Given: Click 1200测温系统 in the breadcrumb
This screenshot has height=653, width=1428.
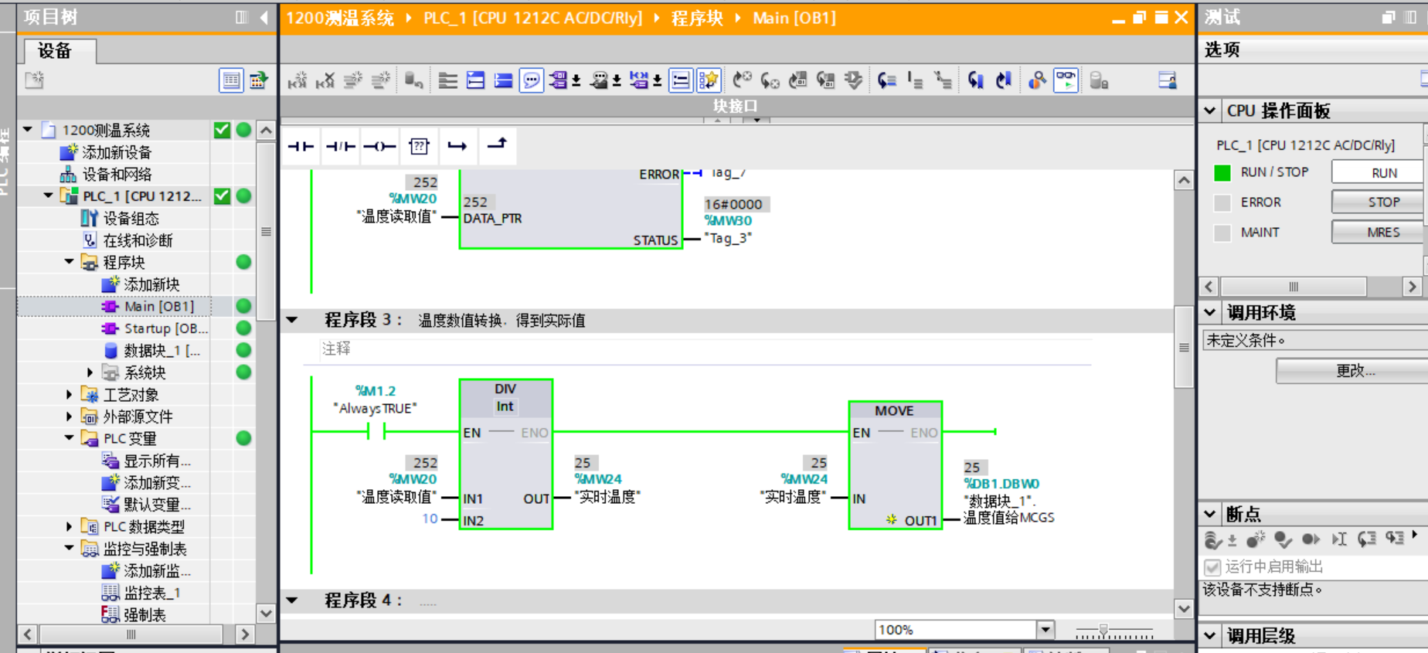Looking at the screenshot, I should point(340,18).
